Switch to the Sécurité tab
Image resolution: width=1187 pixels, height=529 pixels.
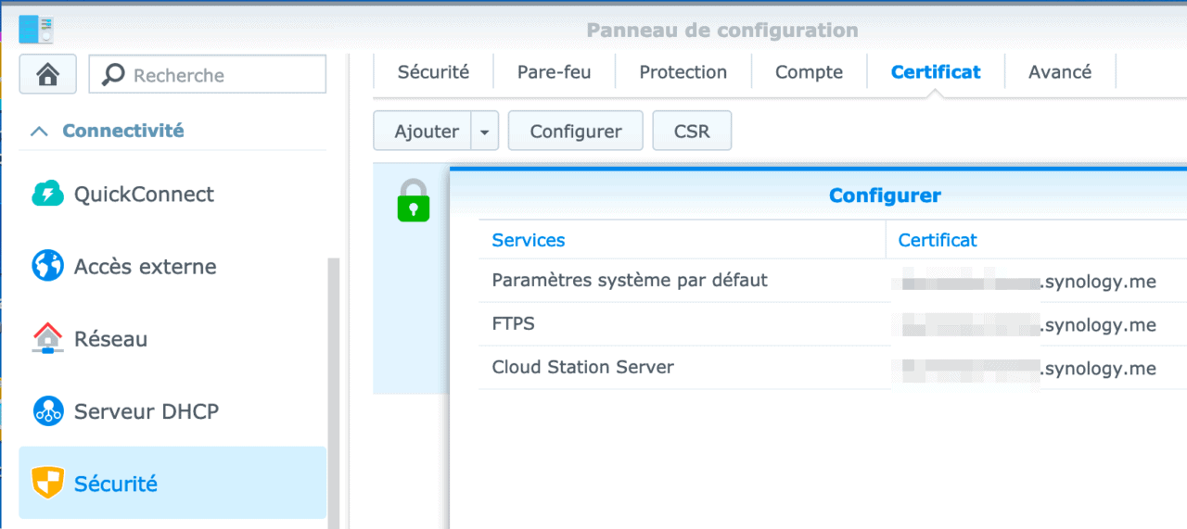pyautogui.click(x=433, y=72)
